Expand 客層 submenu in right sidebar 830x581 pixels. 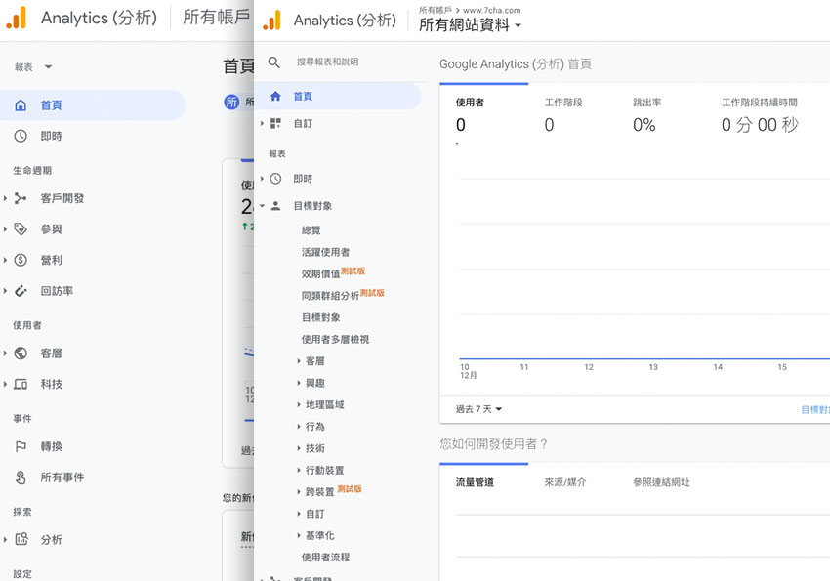[299, 361]
